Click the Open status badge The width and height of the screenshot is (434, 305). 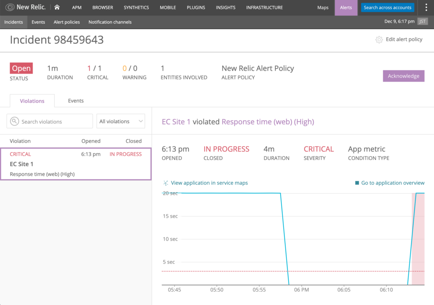(21, 68)
